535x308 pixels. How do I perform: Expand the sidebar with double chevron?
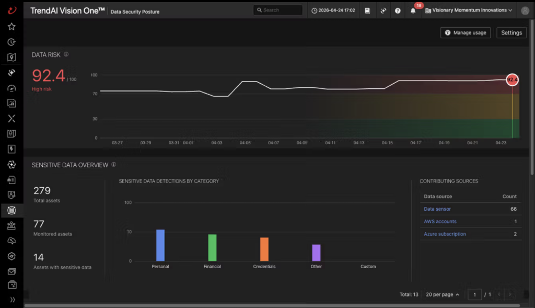[x=13, y=300]
